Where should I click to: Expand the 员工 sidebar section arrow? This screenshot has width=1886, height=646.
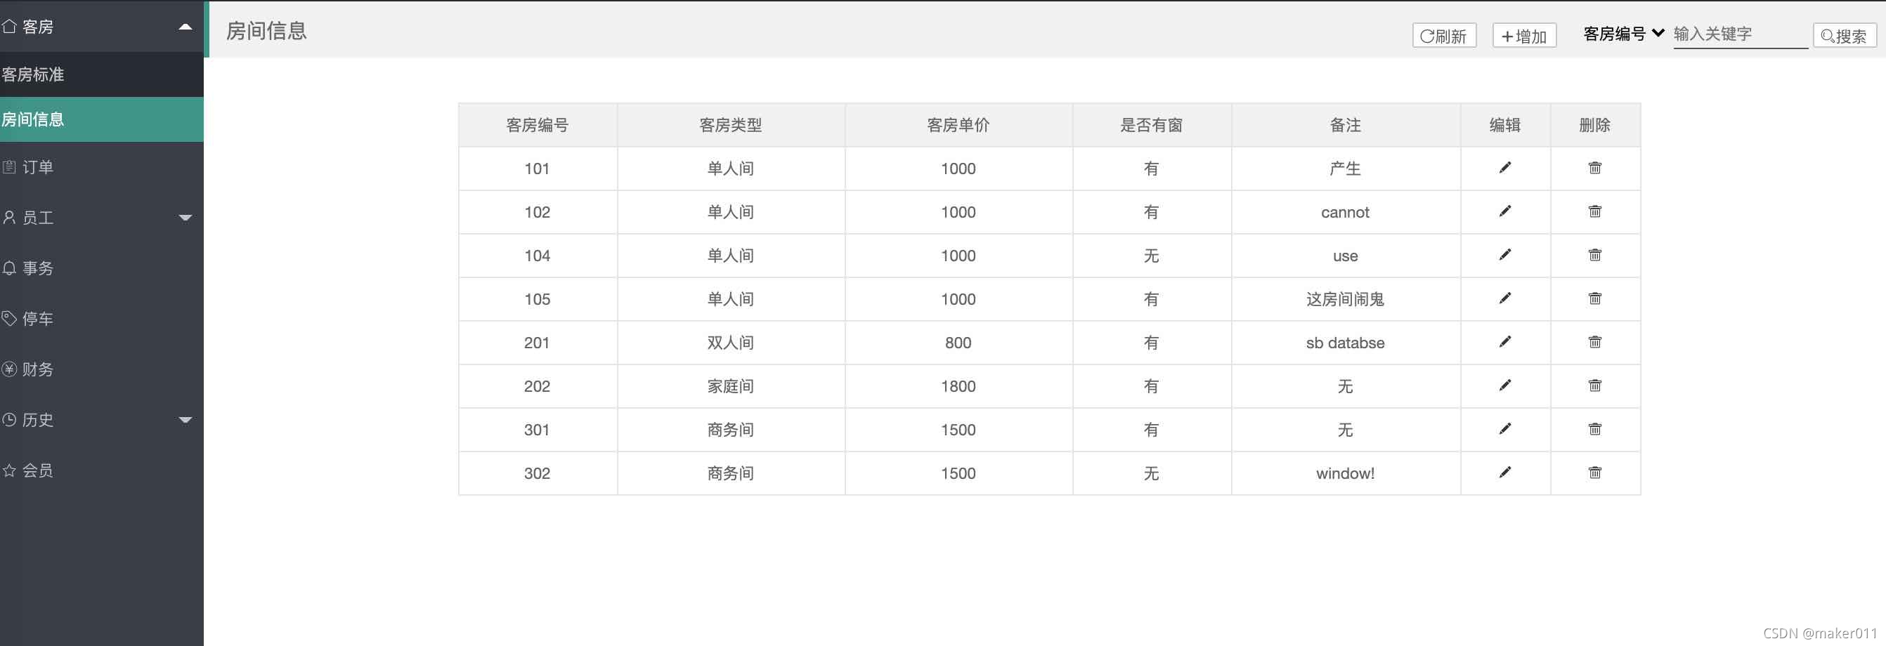[x=186, y=217]
